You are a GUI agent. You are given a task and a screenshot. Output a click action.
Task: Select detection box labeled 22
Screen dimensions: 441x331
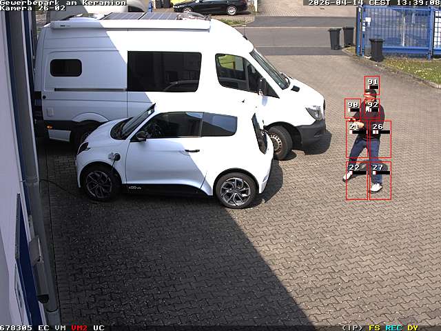[356, 181]
